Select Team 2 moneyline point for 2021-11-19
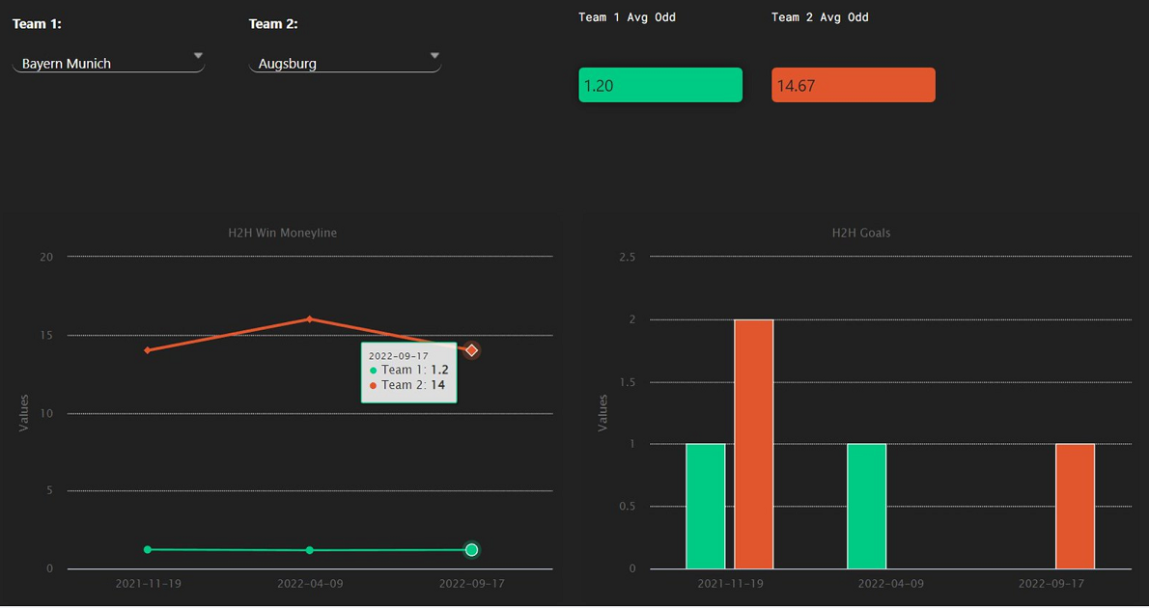The width and height of the screenshot is (1149, 608). (x=148, y=350)
